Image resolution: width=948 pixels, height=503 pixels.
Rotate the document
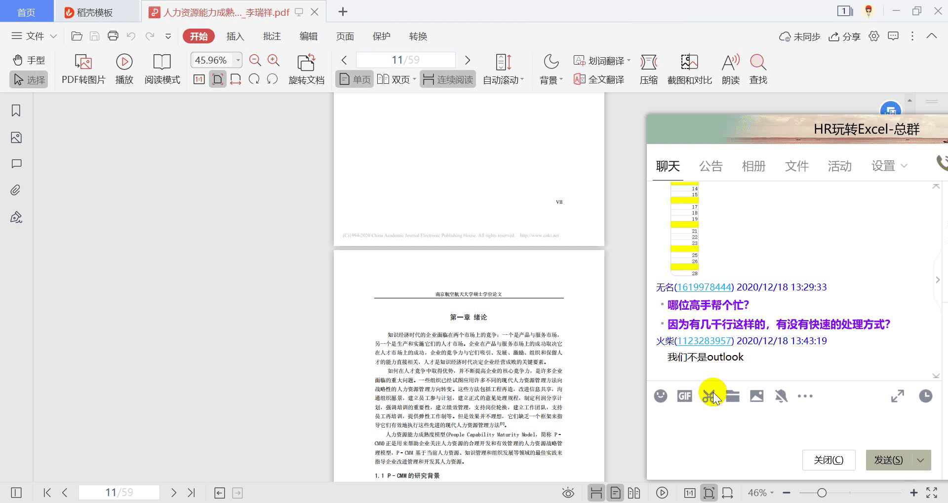(x=306, y=70)
